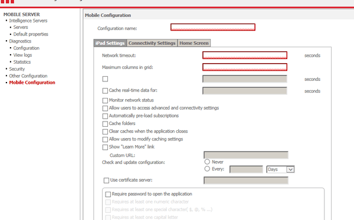Open Diagnostics Configuration link
The height and width of the screenshot is (220, 354).
coord(26,48)
